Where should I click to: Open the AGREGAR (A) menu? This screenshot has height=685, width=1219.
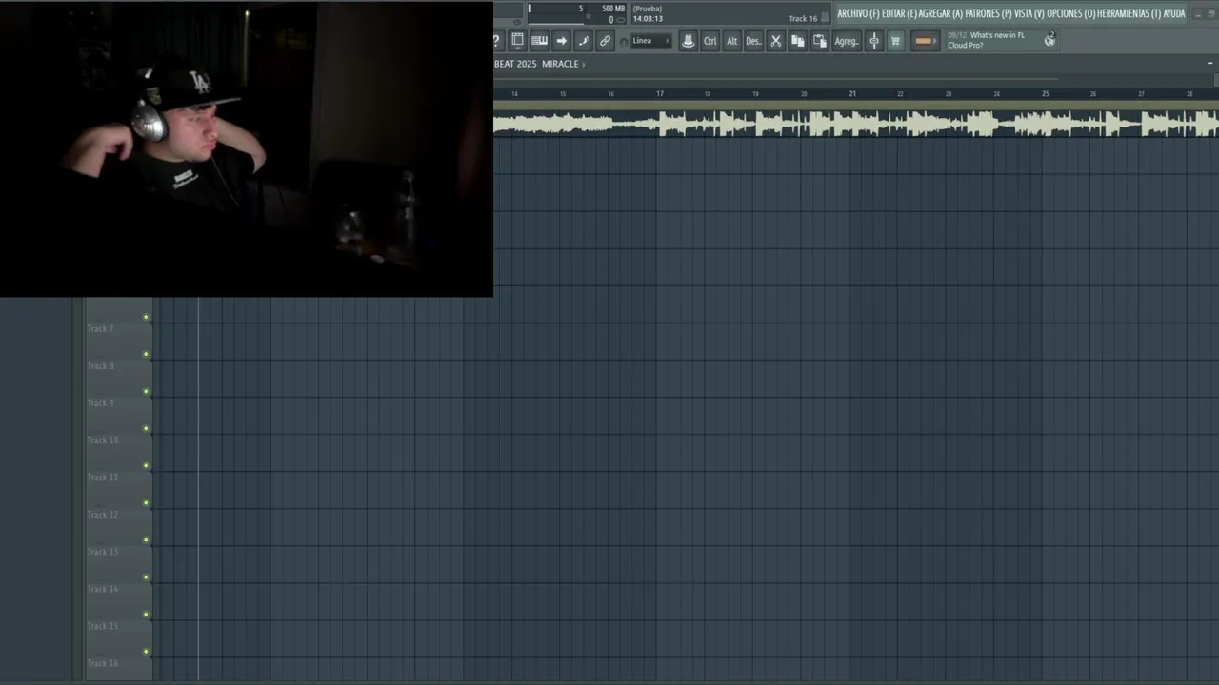click(940, 13)
